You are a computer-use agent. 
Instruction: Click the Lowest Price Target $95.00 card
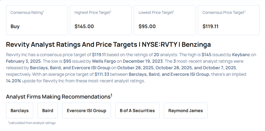coord(165,20)
